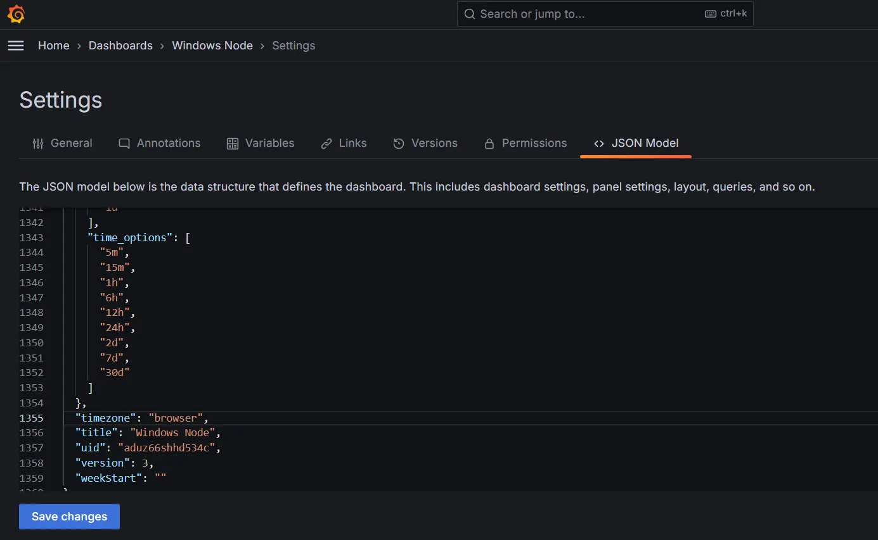Open the hamburger navigation menu
This screenshot has height=540, width=878.
[x=16, y=46]
